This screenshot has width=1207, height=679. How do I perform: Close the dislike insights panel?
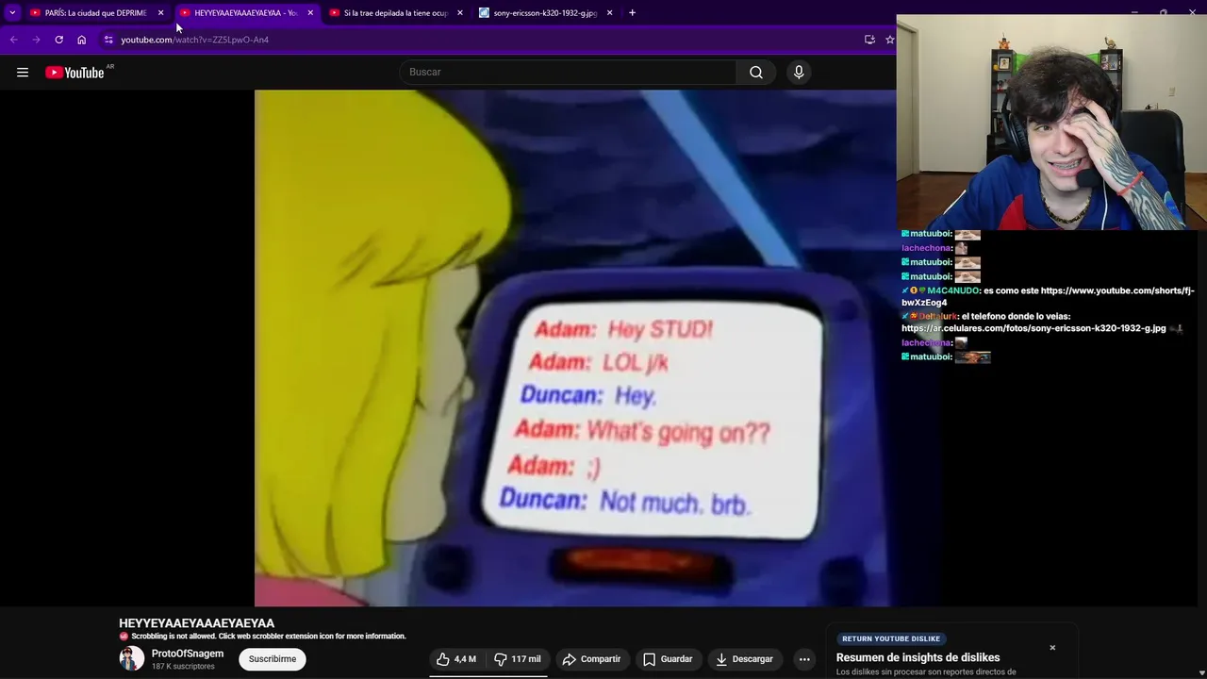pyautogui.click(x=1052, y=648)
